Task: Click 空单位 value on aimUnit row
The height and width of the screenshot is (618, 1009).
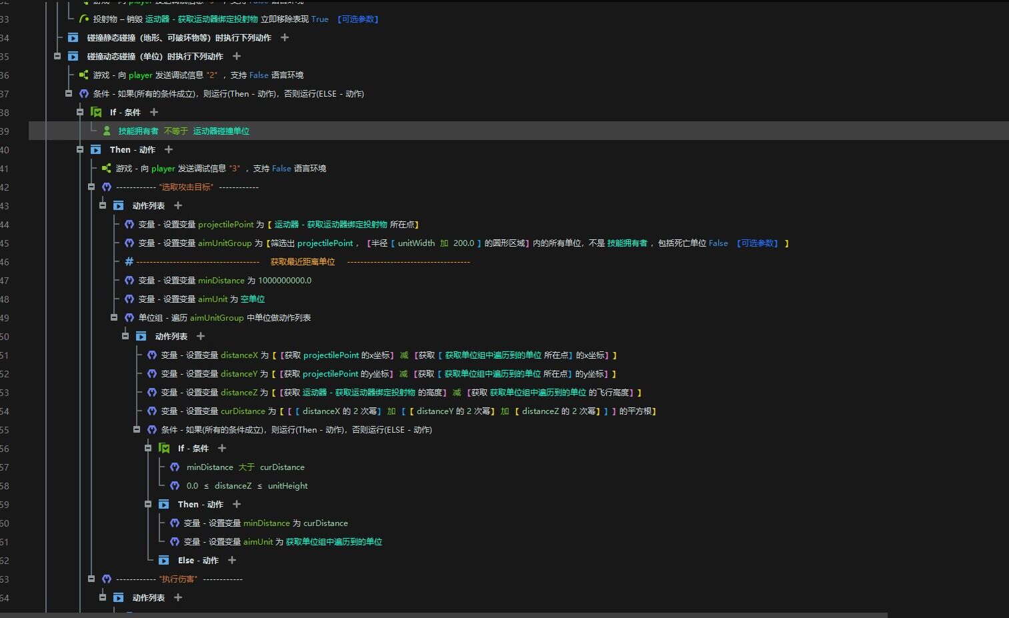Action: click(x=253, y=299)
